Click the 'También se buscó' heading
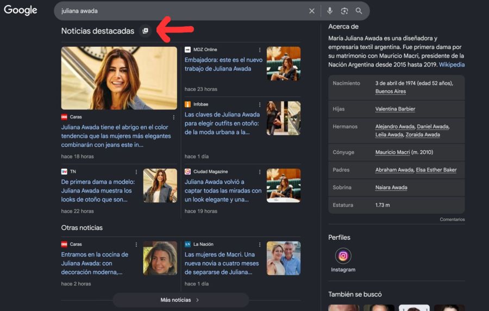This screenshot has width=489, height=311. pyautogui.click(x=355, y=294)
